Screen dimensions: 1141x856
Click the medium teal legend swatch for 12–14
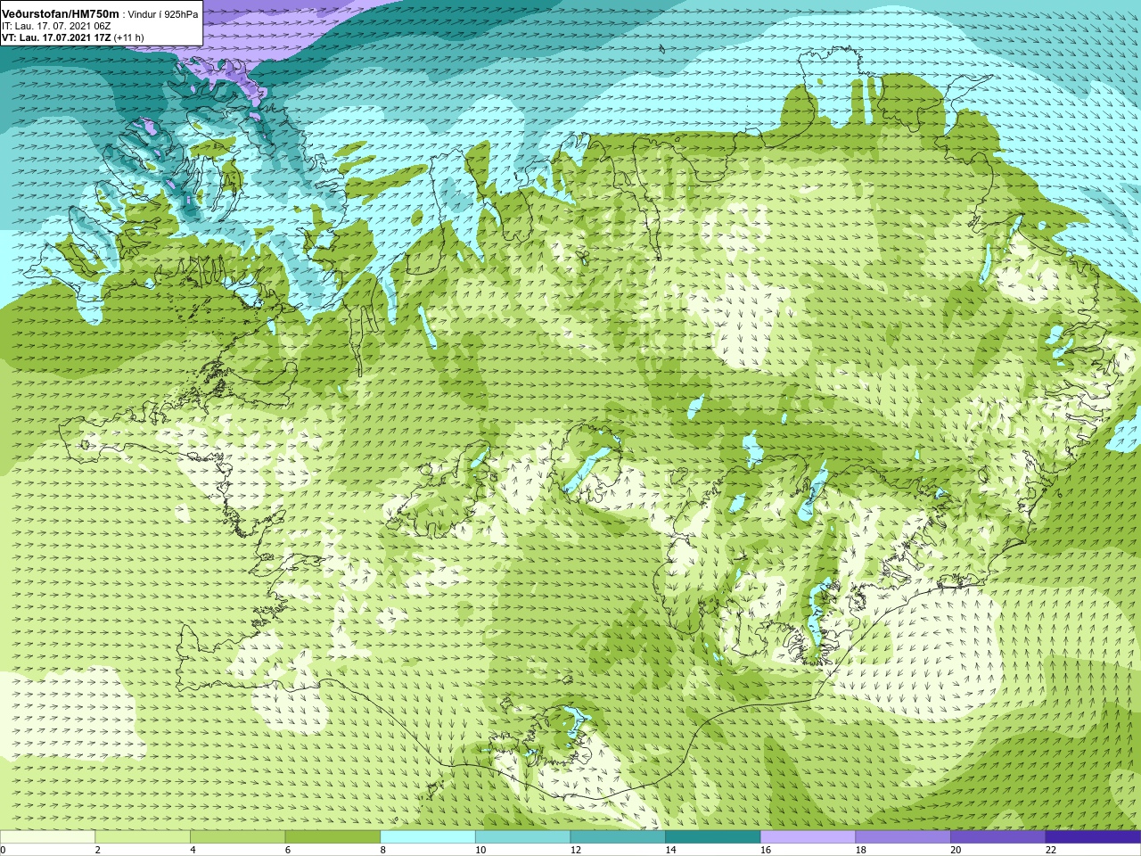(618, 837)
